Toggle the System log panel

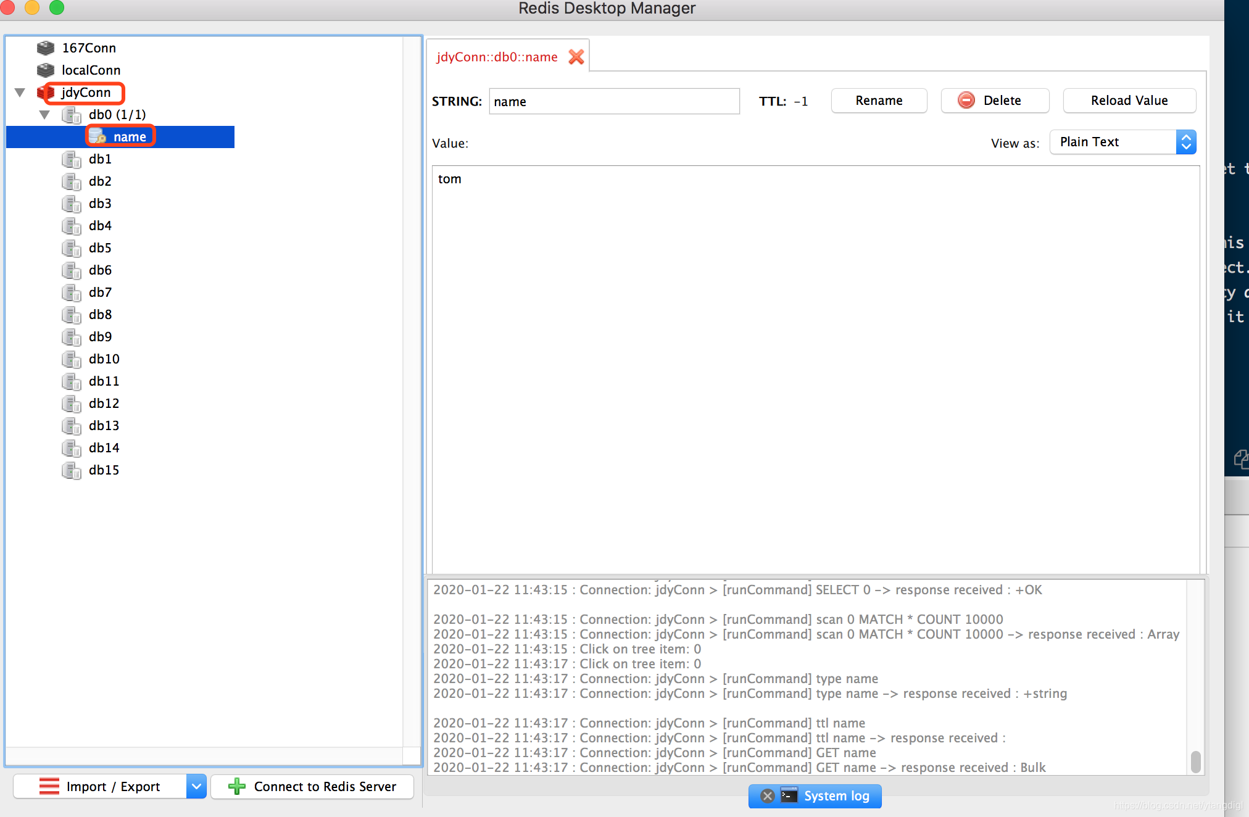pyautogui.click(x=836, y=796)
